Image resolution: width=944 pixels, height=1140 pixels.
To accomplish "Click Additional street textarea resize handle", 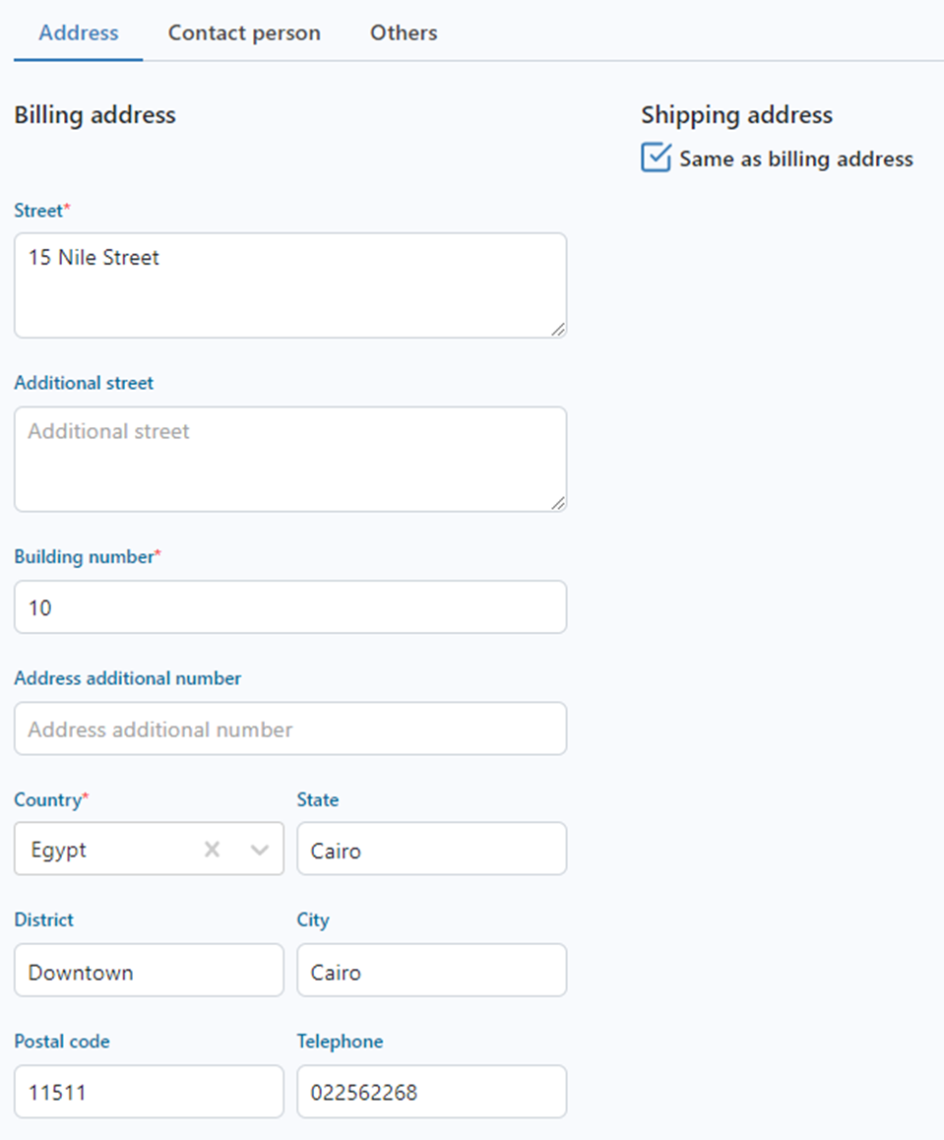I will click(558, 503).
